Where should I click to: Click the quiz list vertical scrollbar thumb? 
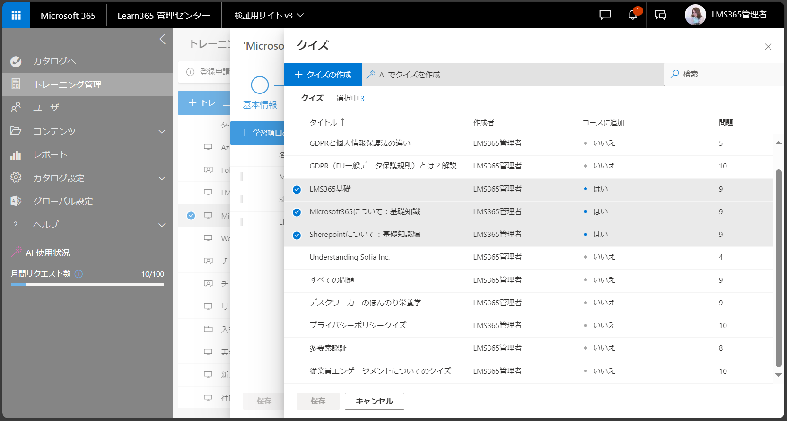tap(778, 268)
